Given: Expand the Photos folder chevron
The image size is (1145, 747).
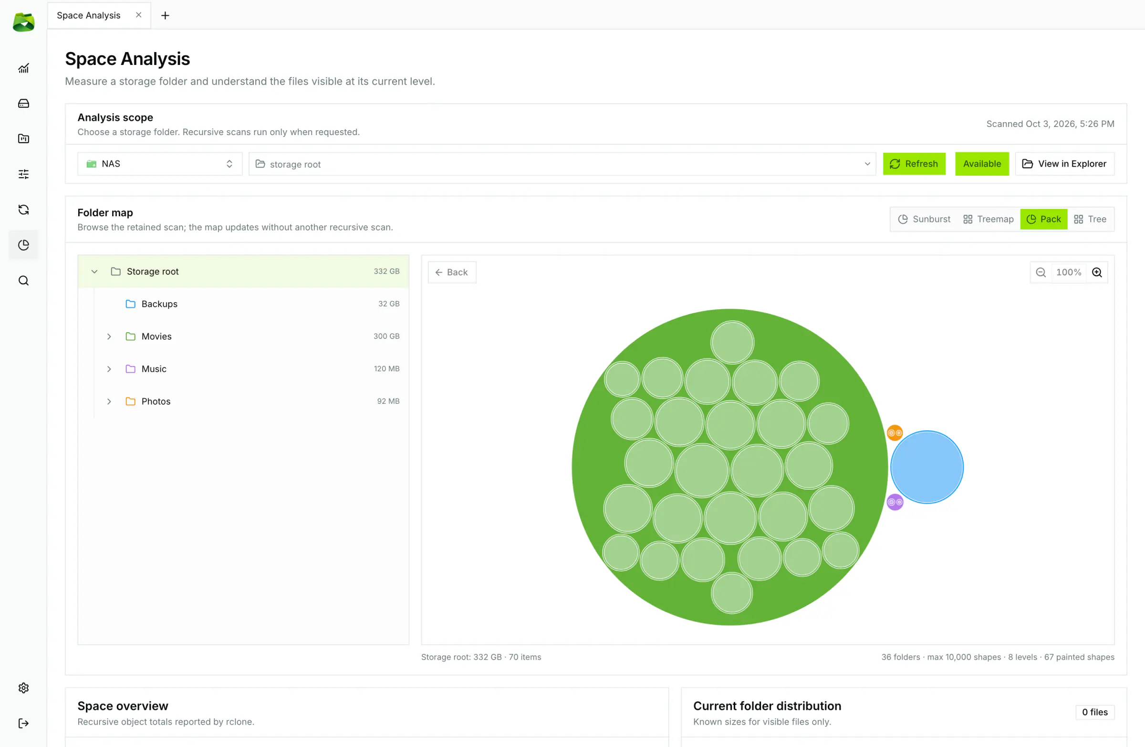Looking at the screenshot, I should tap(109, 401).
